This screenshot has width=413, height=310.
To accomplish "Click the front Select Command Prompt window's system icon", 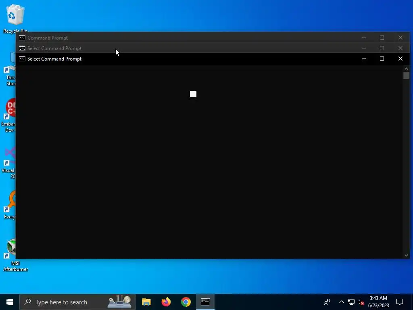I will click(x=22, y=59).
